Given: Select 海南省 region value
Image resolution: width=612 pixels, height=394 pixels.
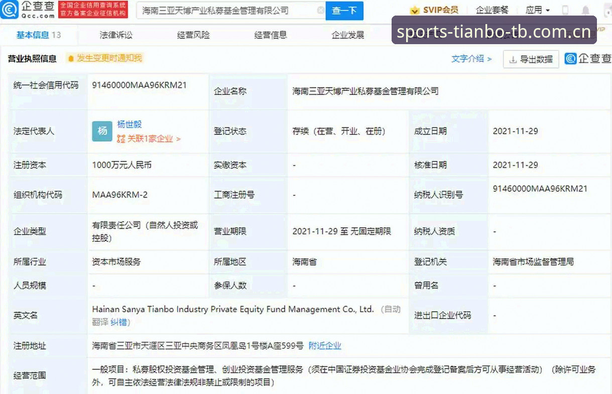Looking at the screenshot, I should 305,261.
